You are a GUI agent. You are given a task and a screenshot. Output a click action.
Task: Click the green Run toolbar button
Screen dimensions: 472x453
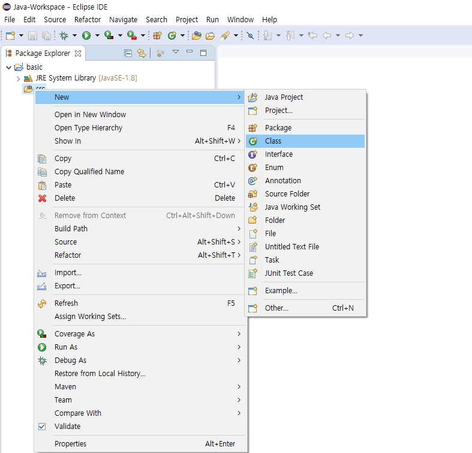click(x=86, y=35)
